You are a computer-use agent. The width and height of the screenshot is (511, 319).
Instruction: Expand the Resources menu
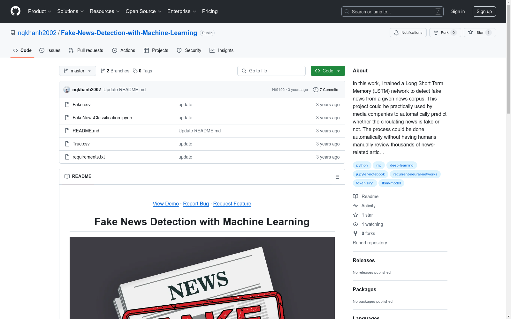[105, 11]
